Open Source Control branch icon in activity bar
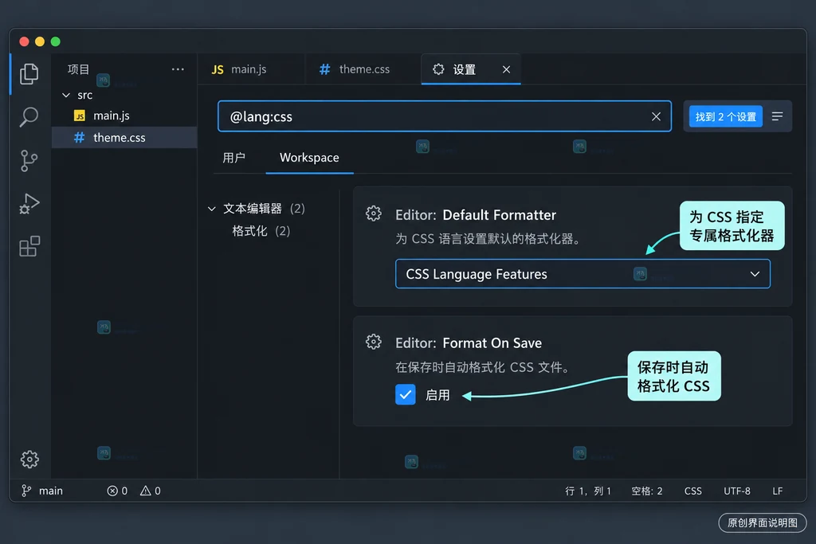Screen dimensions: 816x544 [x=29, y=161]
